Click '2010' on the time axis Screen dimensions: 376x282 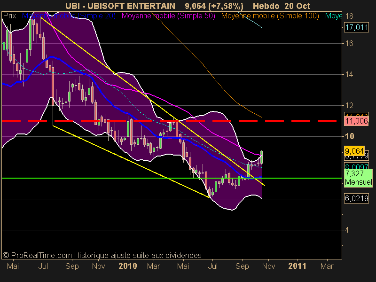point(128,266)
